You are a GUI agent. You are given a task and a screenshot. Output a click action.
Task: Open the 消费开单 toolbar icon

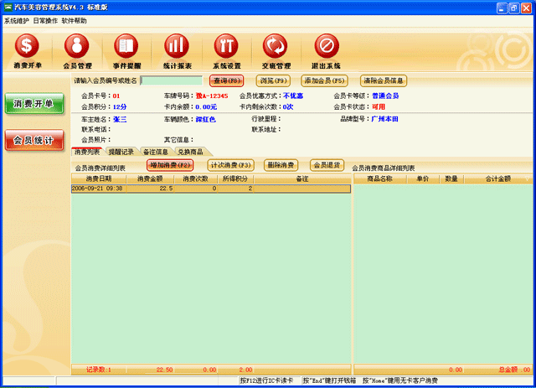tap(28, 50)
